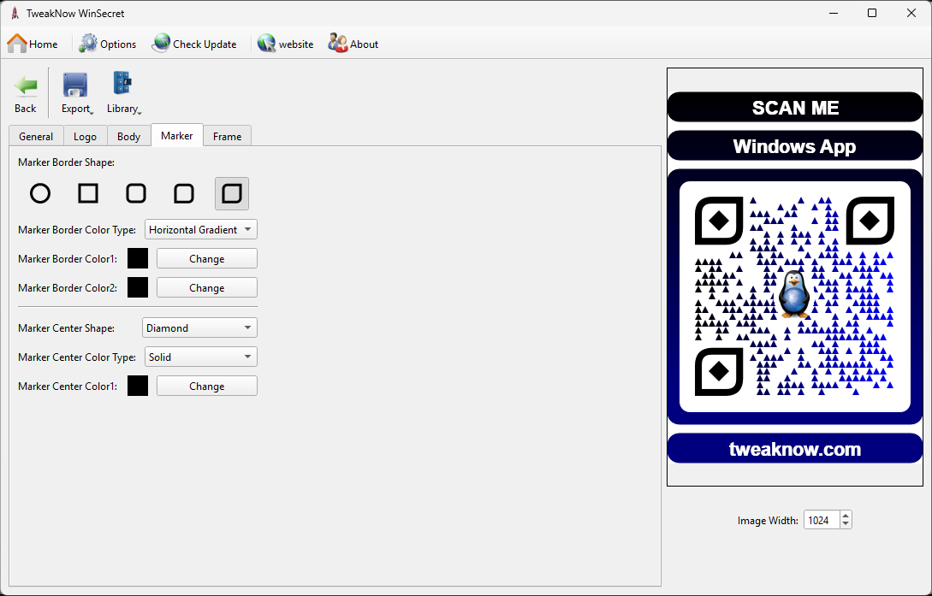Select the highlighted leaf-style marker border shape

point(232,193)
